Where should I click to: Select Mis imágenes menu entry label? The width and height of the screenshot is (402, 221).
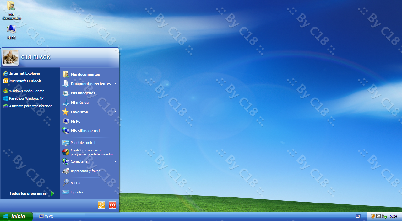[83, 93]
